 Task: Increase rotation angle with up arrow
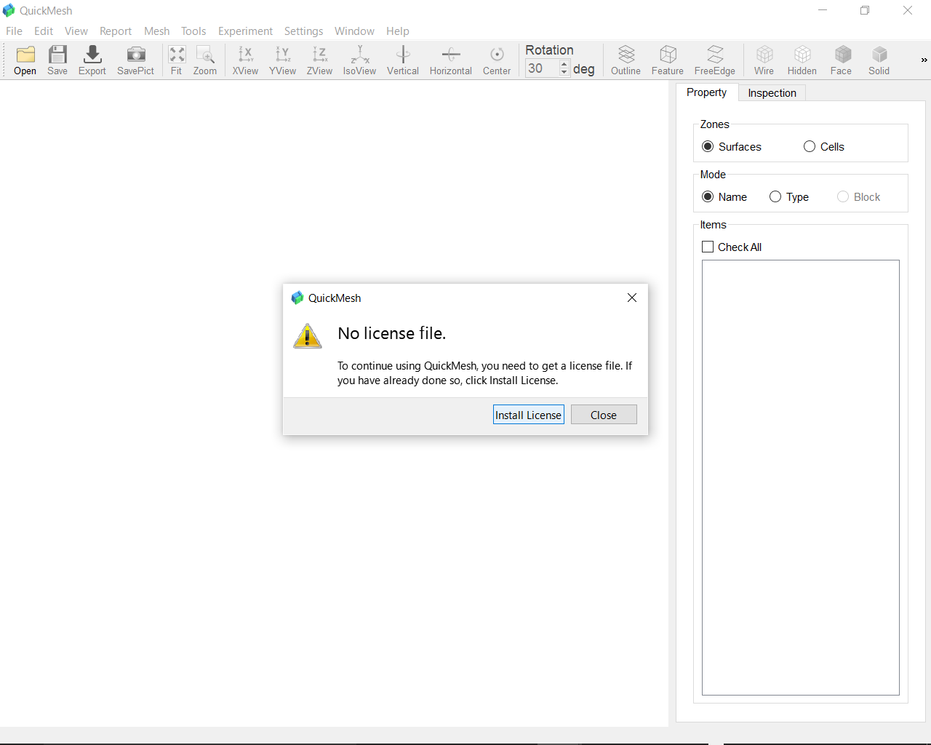click(564, 64)
